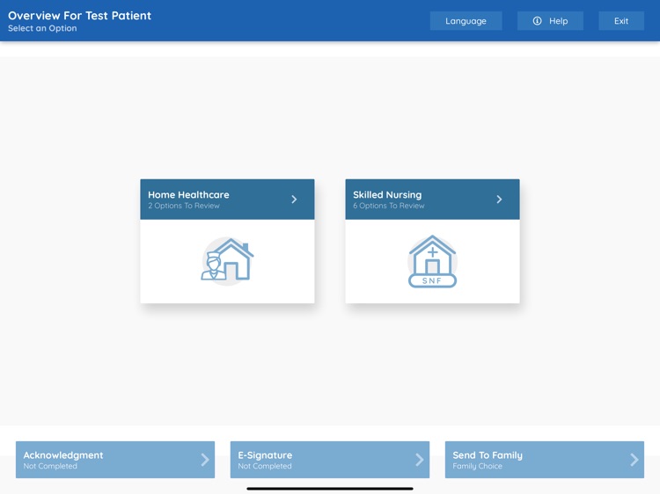
Task: Select the Home Healthcare card title
Action: coord(188,194)
